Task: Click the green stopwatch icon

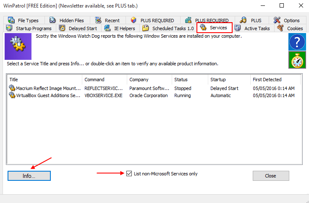Action: (x=297, y=60)
